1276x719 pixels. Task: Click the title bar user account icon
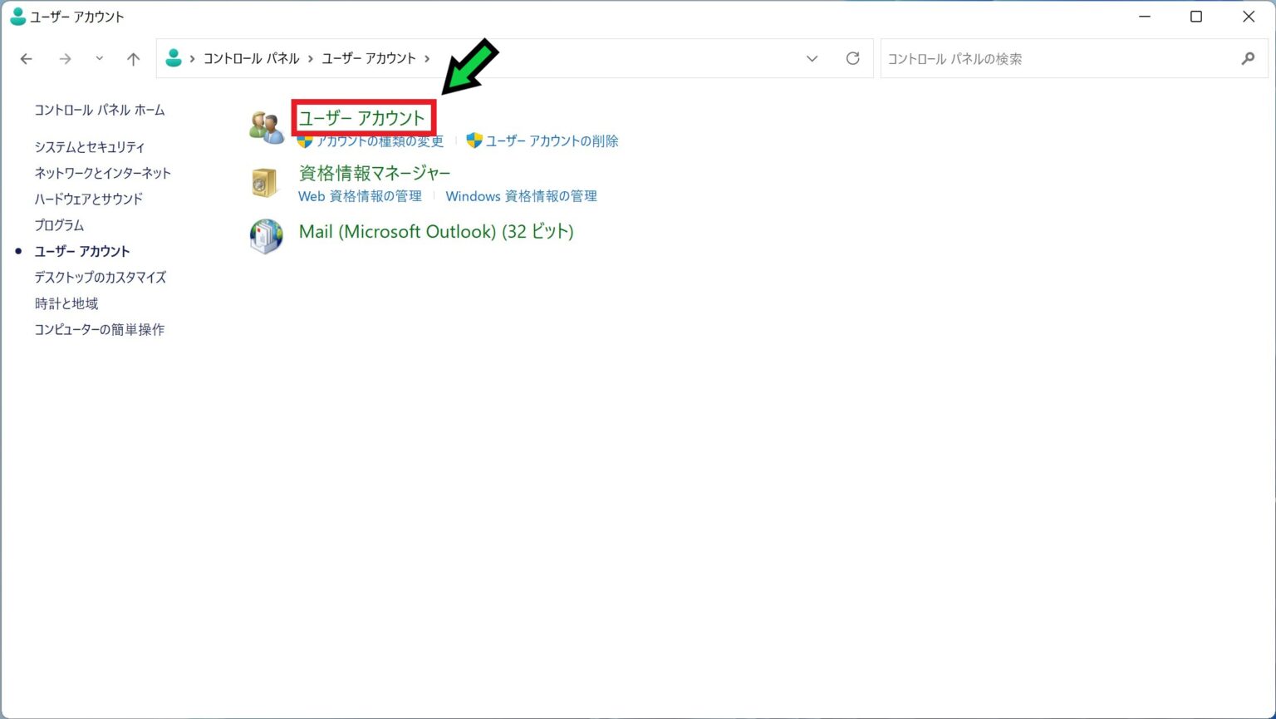tap(17, 16)
